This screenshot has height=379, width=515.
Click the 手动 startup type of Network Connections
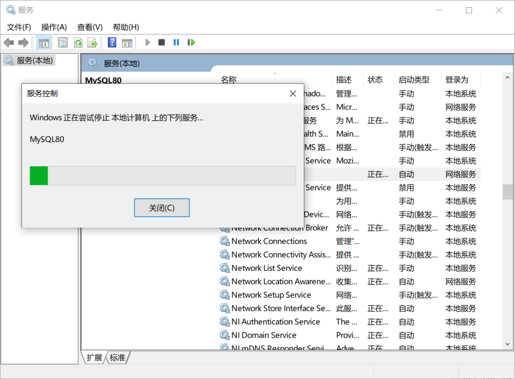pyautogui.click(x=406, y=241)
